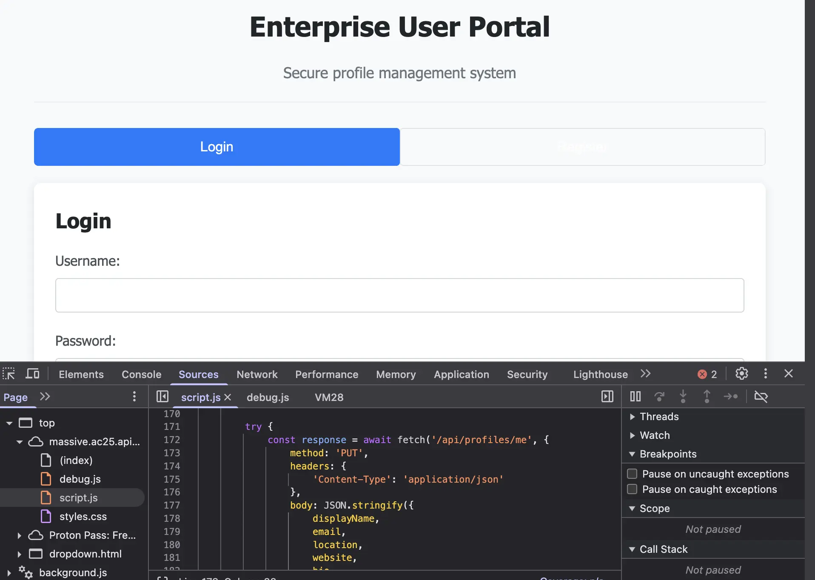
Task: Expand the Threads section
Action: [632, 417]
